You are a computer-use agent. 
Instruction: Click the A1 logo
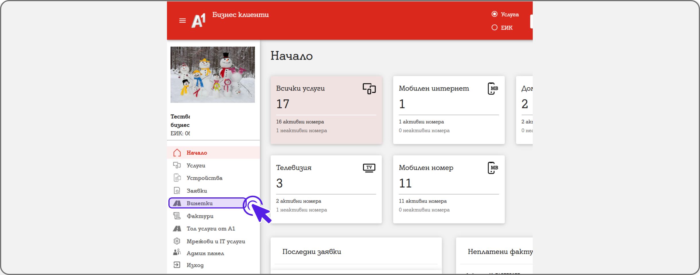[199, 21]
